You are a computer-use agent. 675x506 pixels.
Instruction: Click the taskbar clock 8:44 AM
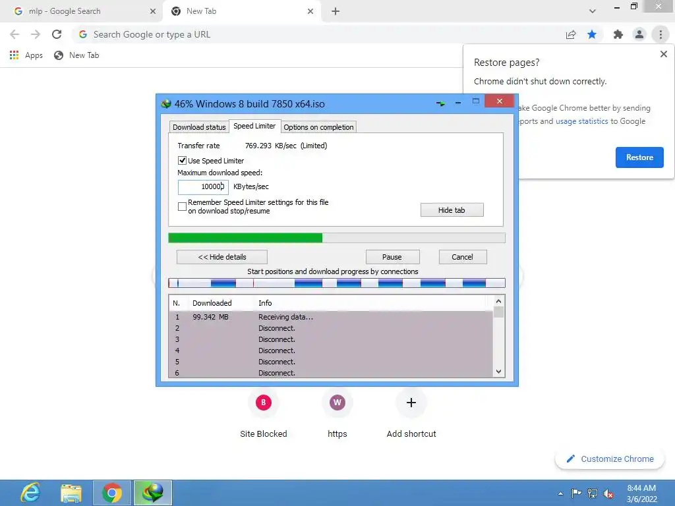641,488
